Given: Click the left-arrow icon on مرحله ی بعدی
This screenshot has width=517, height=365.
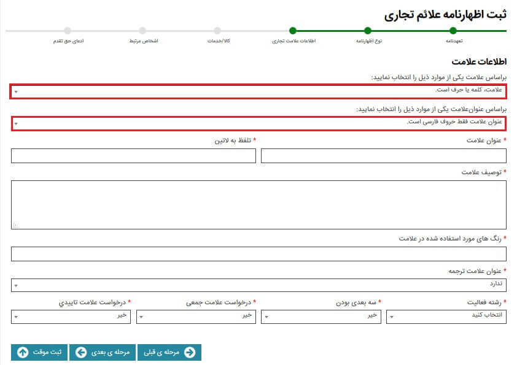Looking at the screenshot, I should pyautogui.click(x=81, y=352).
